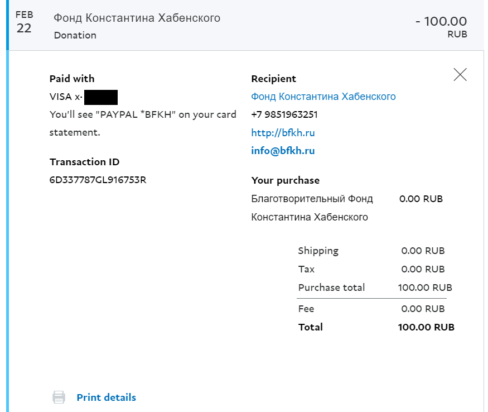Close the transaction details with the X icon
Image resolution: width=488 pixels, height=412 pixels.
click(x=460, y=75)
